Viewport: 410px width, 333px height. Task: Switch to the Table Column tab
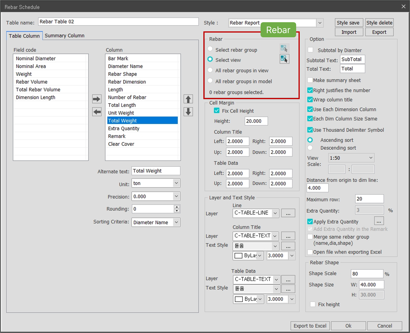[24, 36]
